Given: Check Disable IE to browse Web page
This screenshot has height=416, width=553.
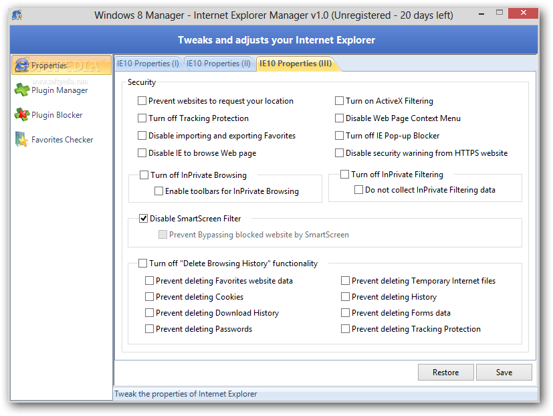Looking at the screenshot, I should click(x=142, y=152).
